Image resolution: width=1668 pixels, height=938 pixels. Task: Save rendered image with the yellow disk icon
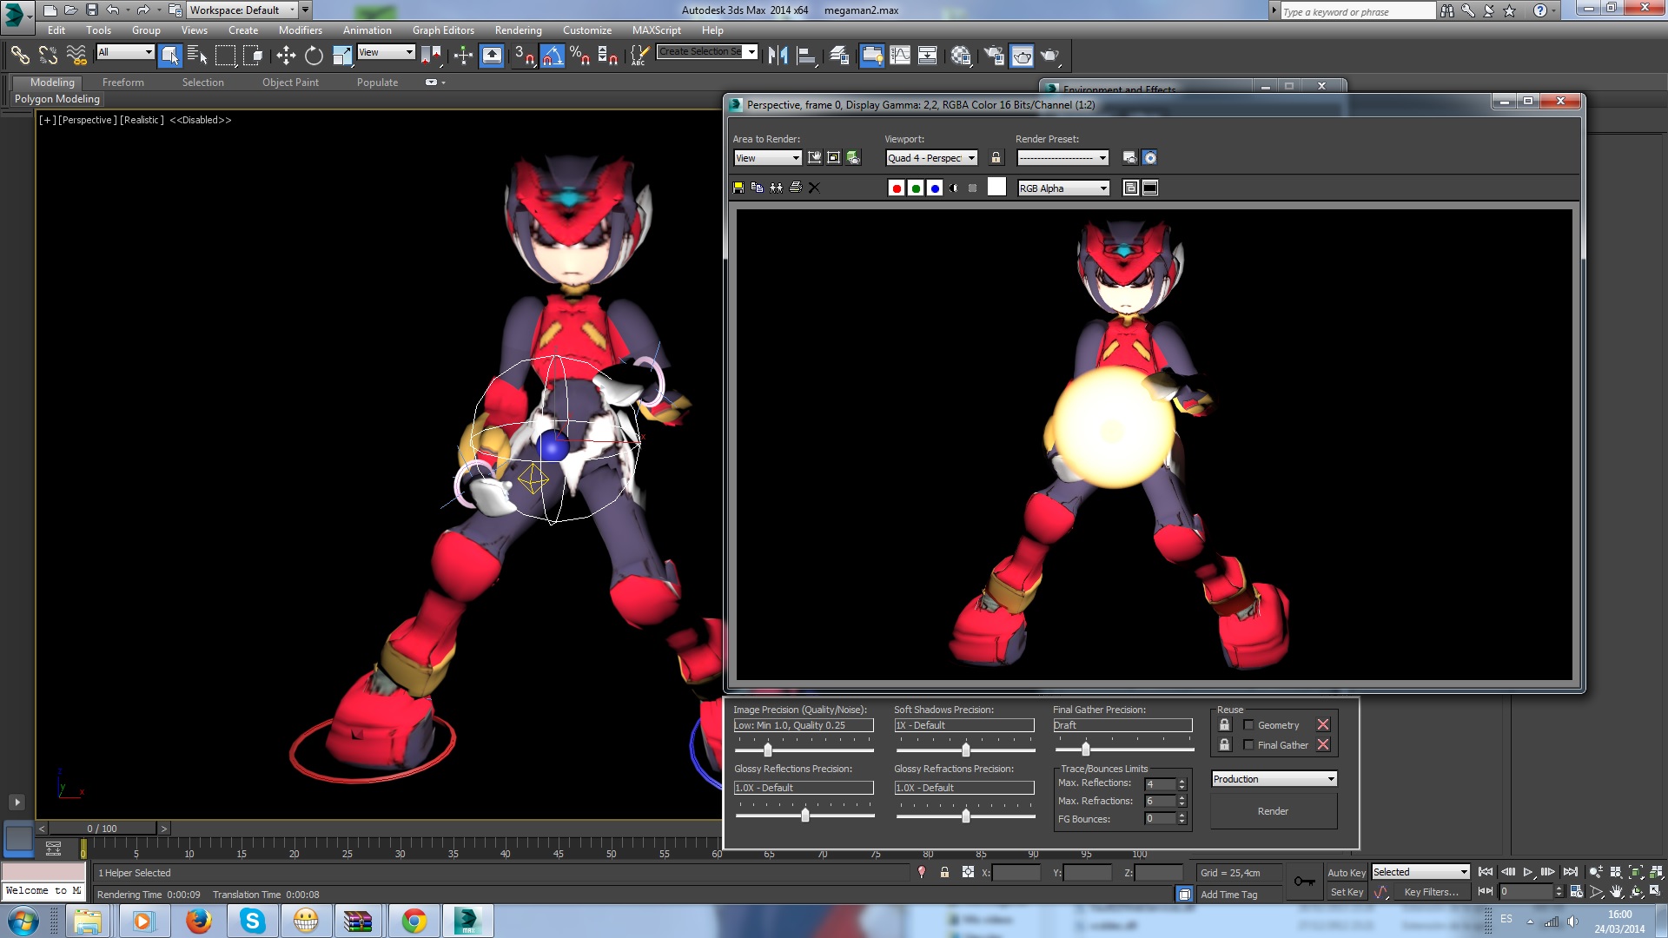[738, 188]
